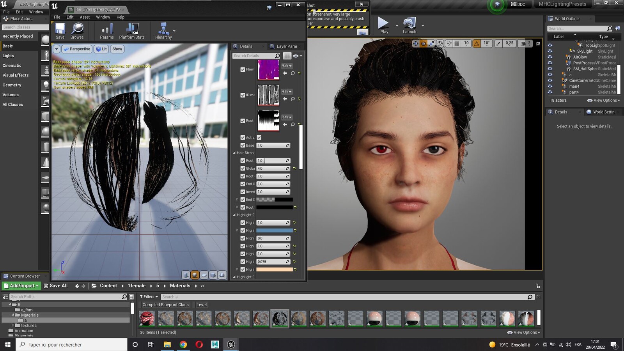This screenshot has width=624, height=351.
Task: Toggle surface snapping icon in level viewport
Action: pos(449,43)
